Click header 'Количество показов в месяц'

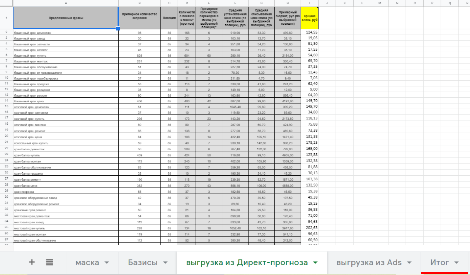(x=187, y=18)
